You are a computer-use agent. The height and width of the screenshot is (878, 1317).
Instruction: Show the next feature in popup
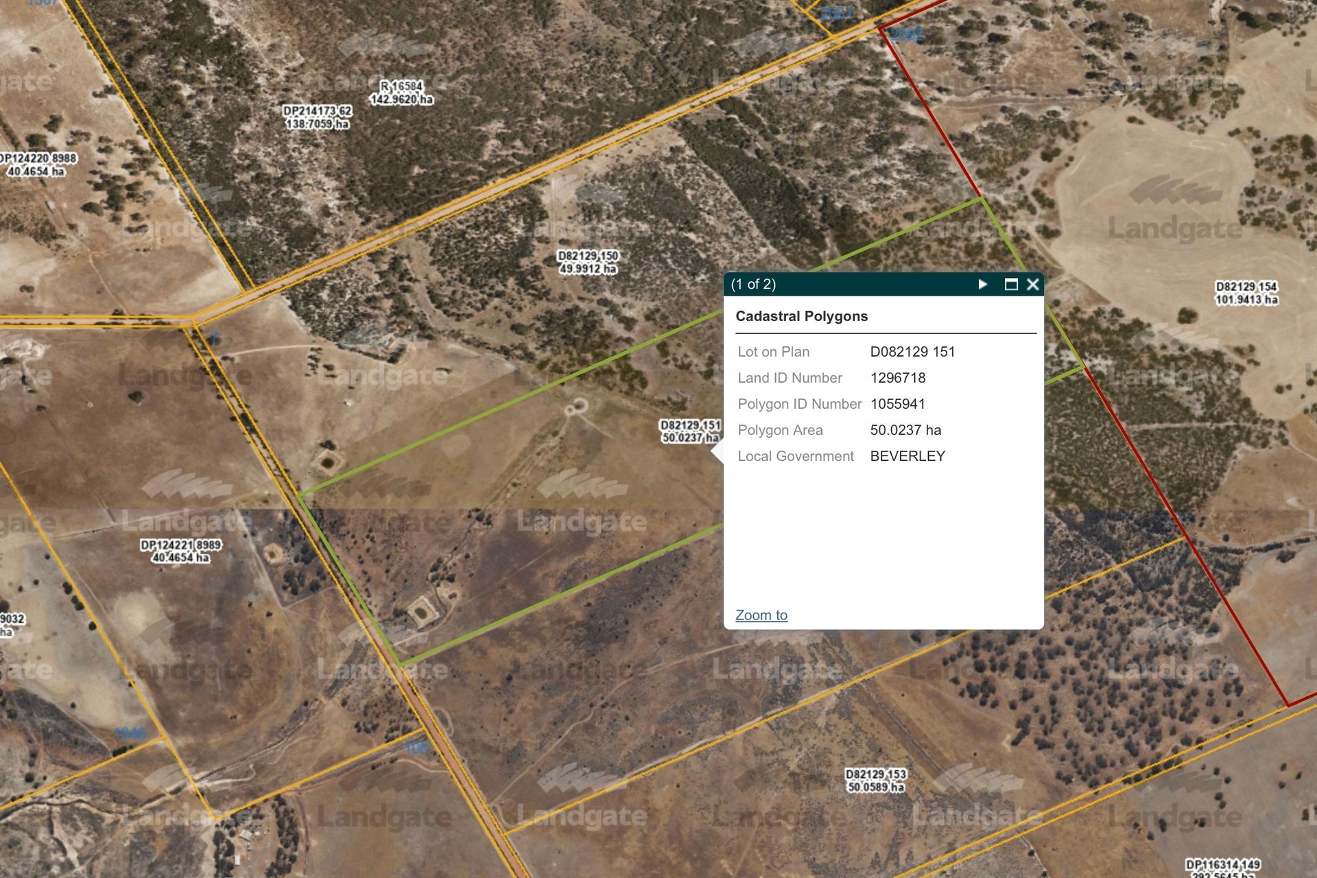[982, 284]
